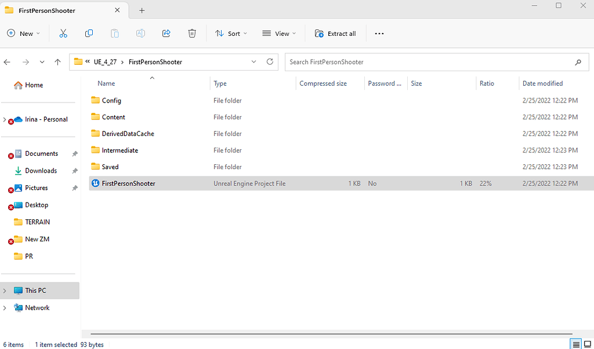The height and width of the screenshot is (349, 594).
Task: Click the Copy icon in toolbar
Action: 89,34
